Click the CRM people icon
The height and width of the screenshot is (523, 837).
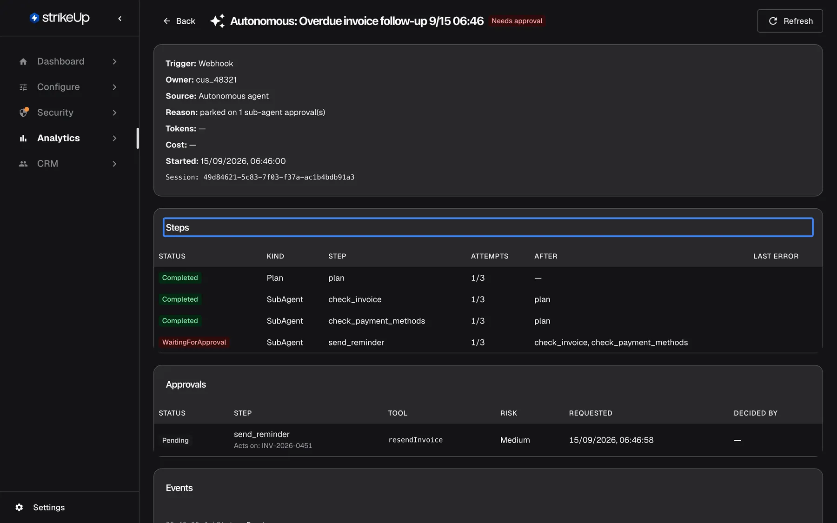click(x=23, y=164)
